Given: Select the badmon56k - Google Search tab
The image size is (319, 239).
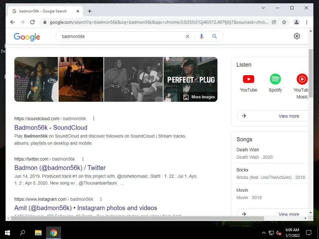Looking at the screenshot, I should pos(45,11).
